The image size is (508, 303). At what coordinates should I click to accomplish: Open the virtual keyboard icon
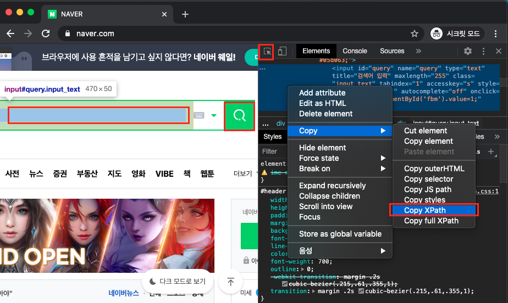click(x=199, y=115)
